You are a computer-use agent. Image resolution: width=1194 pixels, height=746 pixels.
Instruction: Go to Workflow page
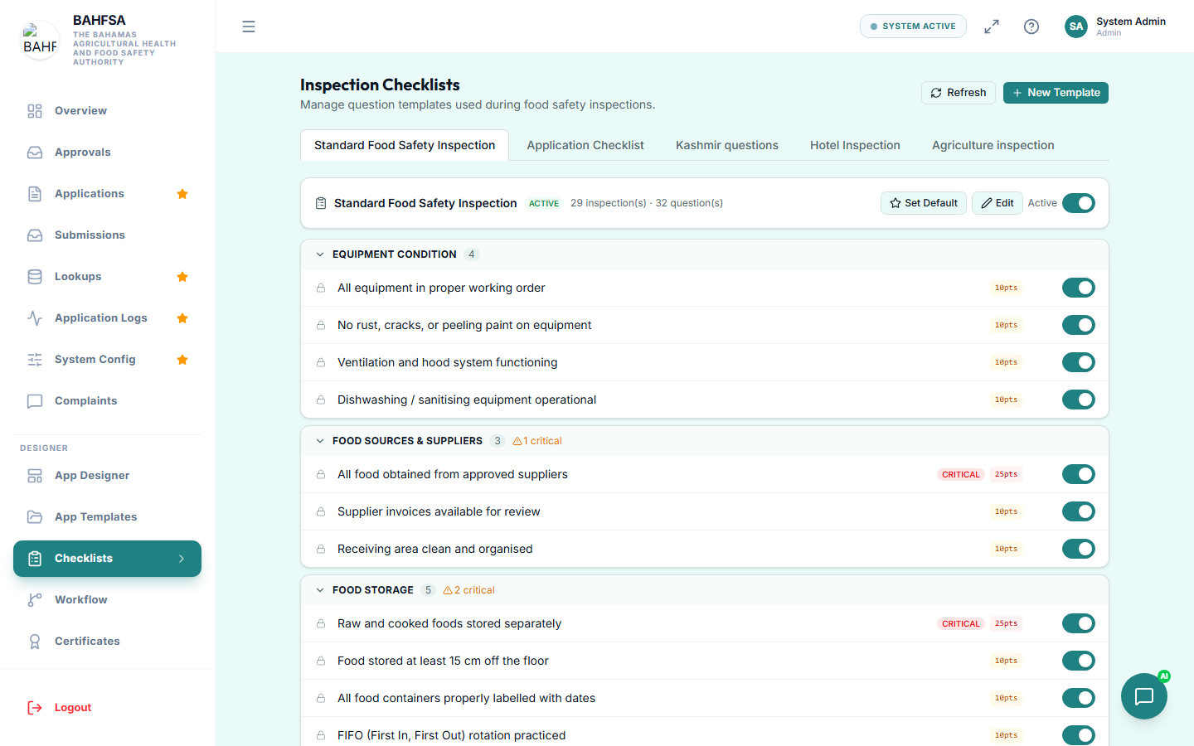[107, 600]
